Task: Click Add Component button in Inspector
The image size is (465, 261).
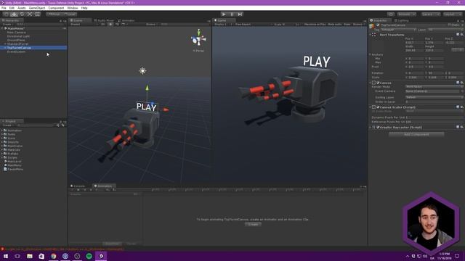Action: pyautogui.click(x=416, y=134)
